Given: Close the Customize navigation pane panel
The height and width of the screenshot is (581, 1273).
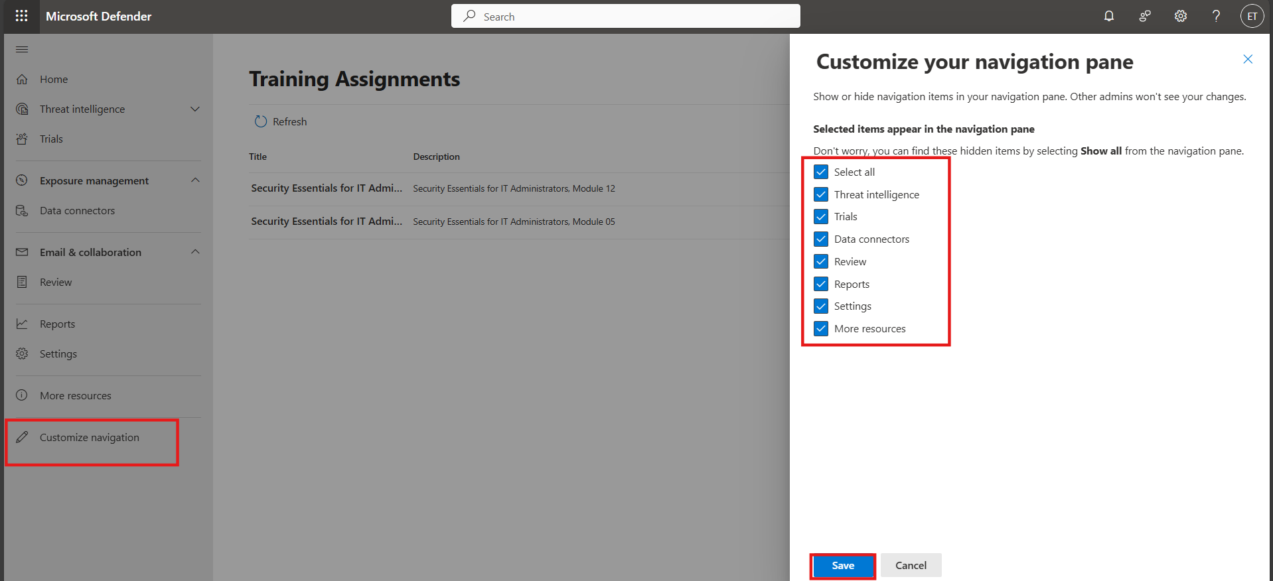Looking at the screenshot, I should (x=1248, y=59).
